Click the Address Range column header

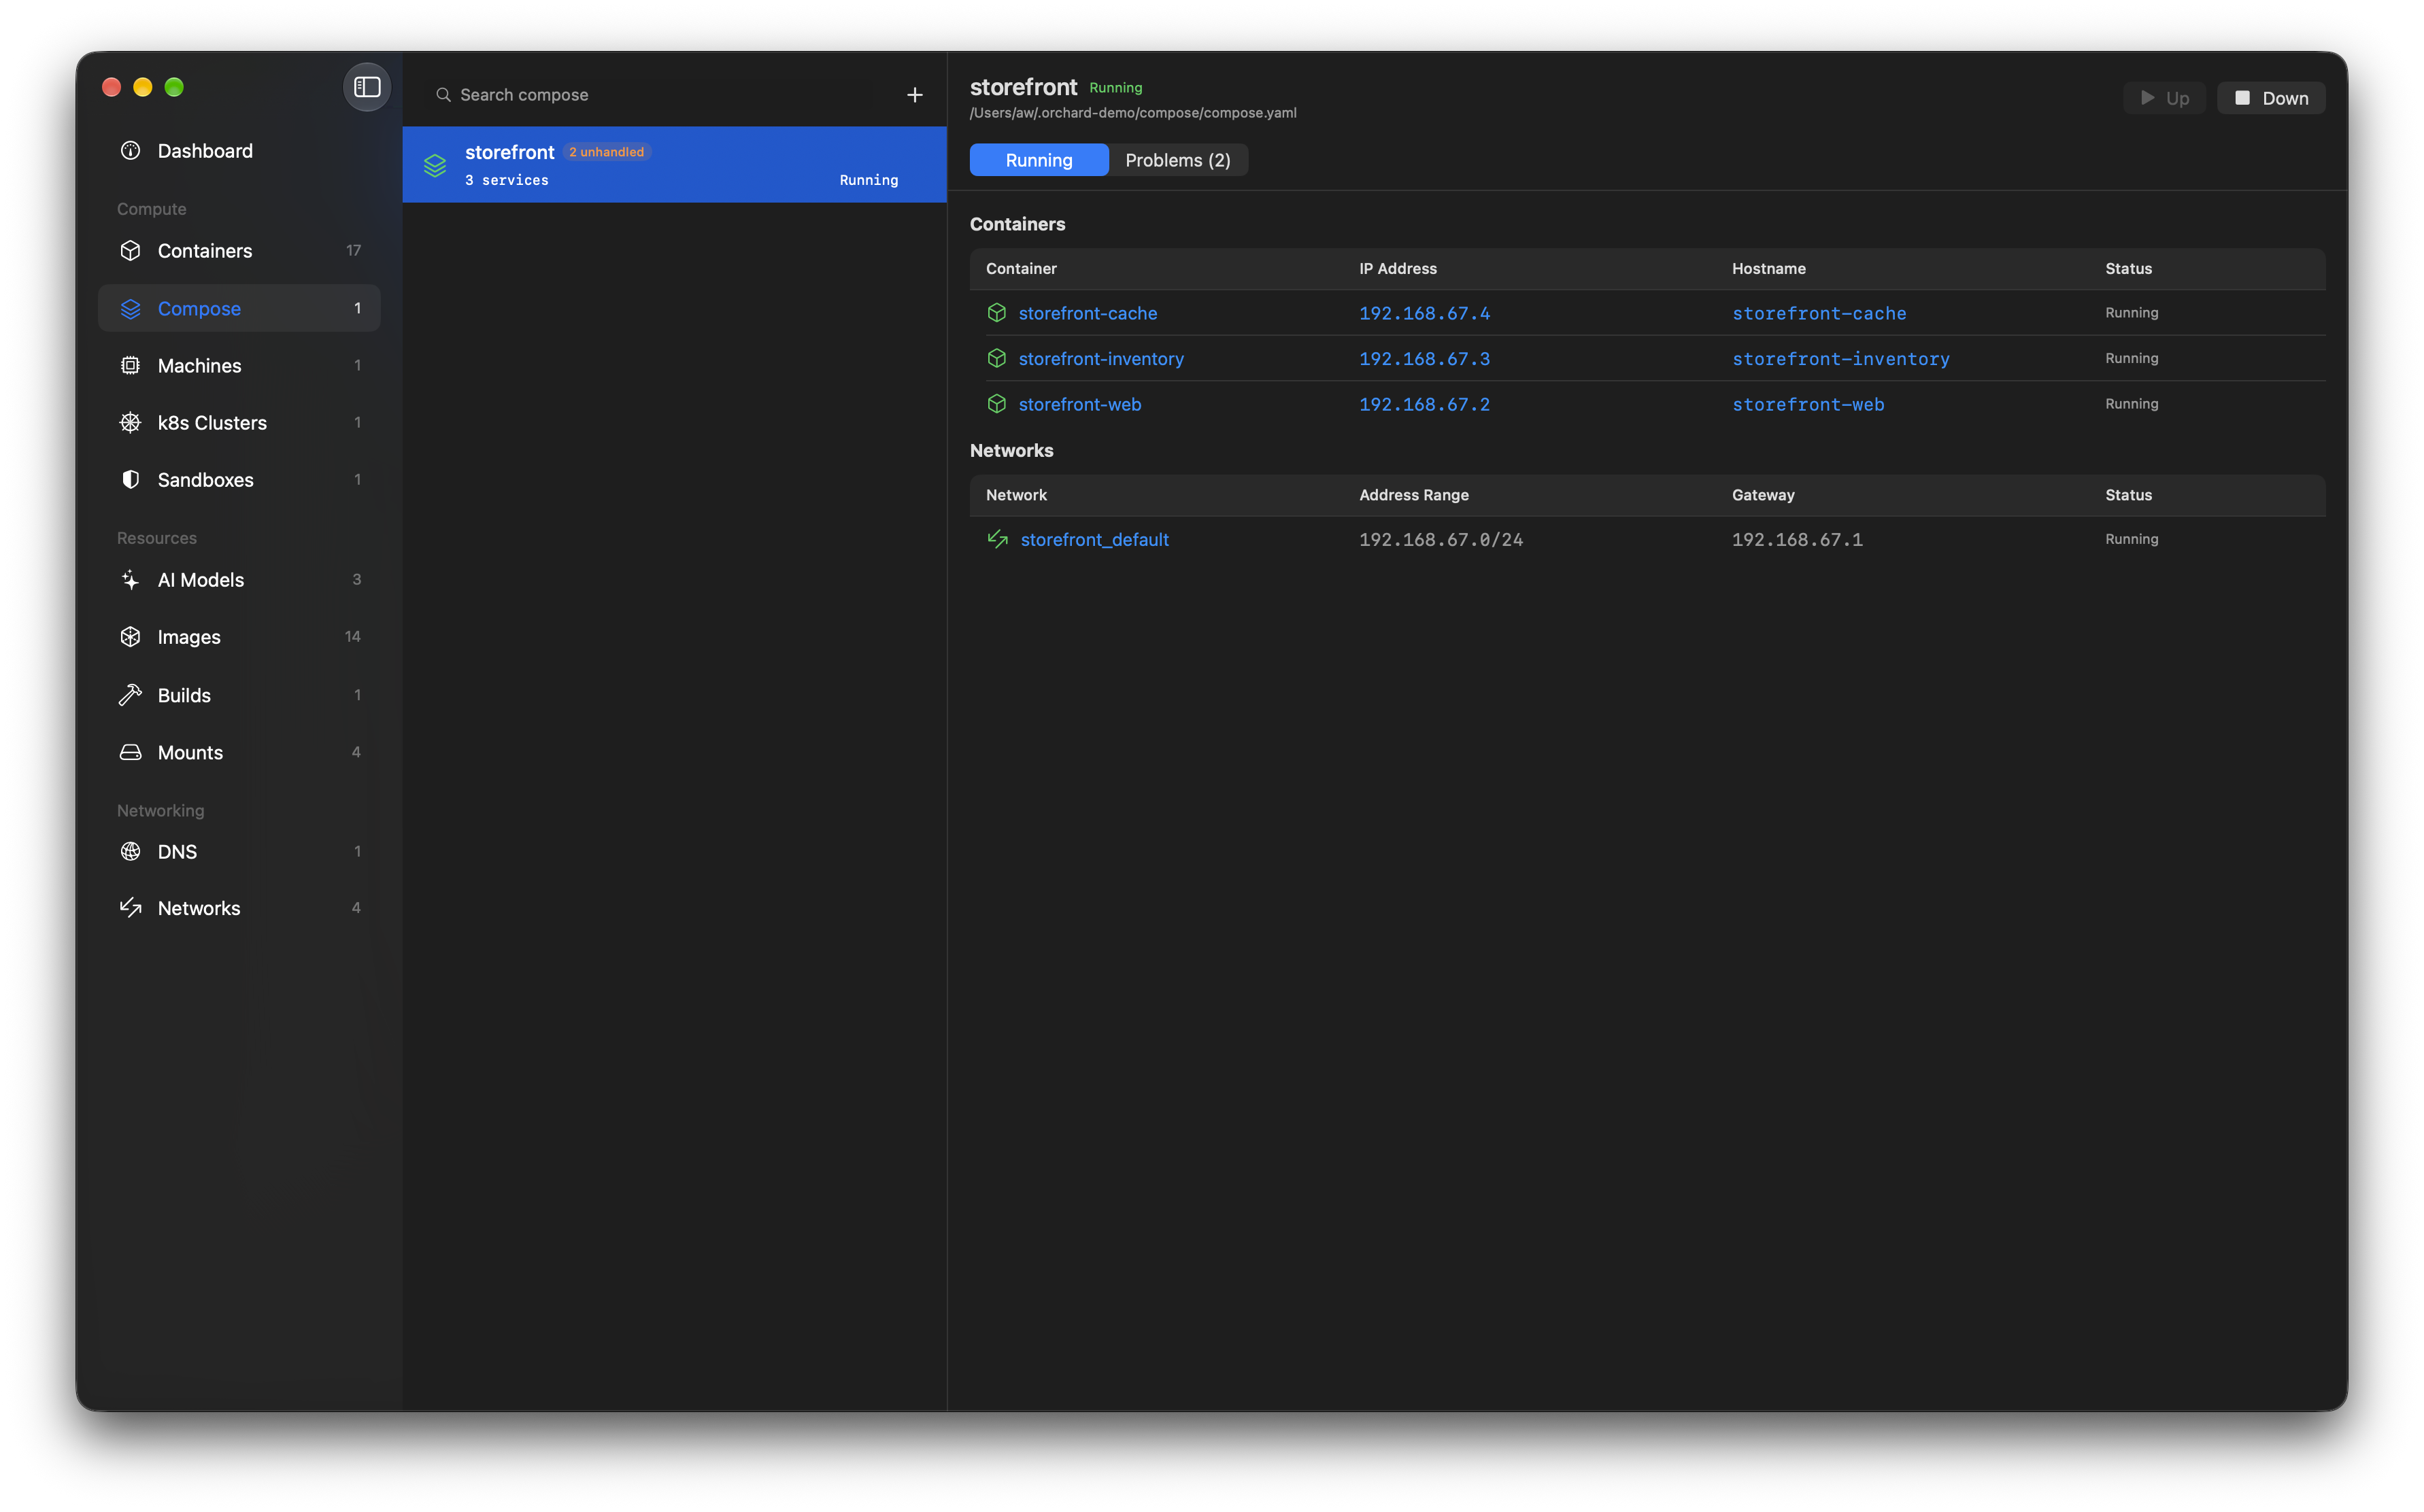click(1413, 495)
